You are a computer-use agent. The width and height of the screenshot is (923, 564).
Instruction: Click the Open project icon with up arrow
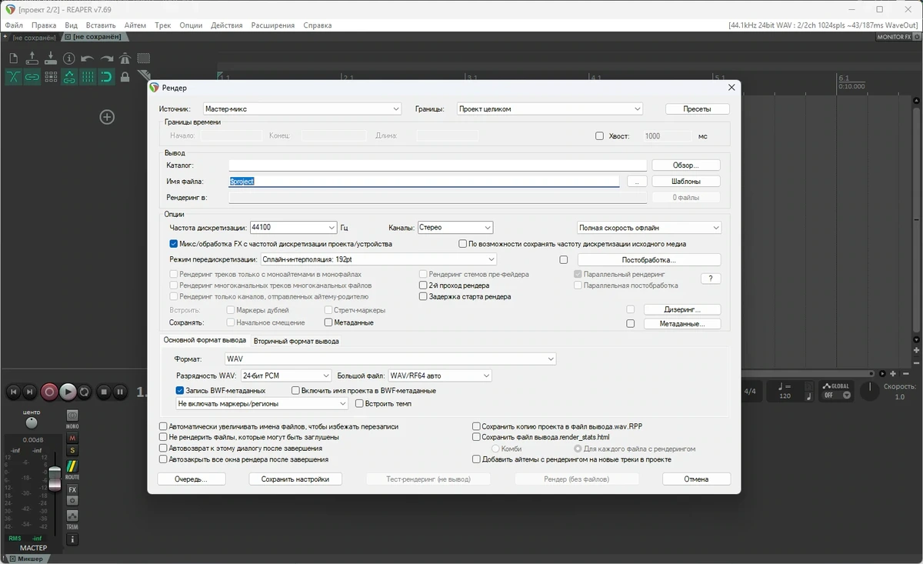pyautogui.click(x=32, y=58)
